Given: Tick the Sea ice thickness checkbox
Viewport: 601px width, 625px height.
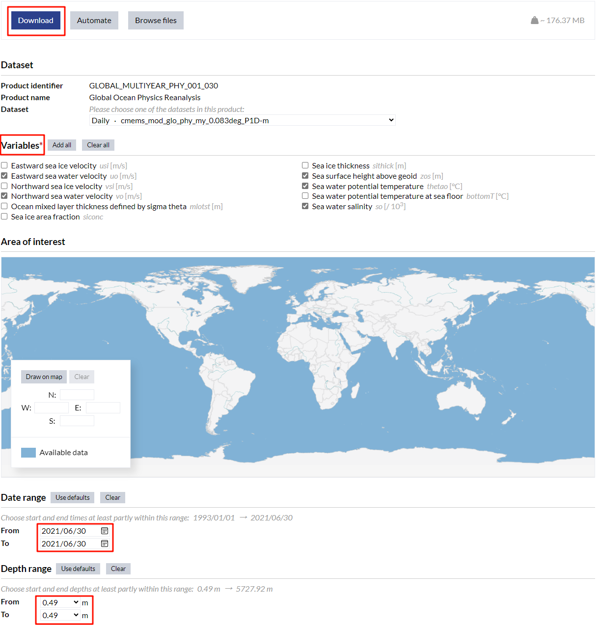Looking at the screenshot, I should (x=305, y=165).
